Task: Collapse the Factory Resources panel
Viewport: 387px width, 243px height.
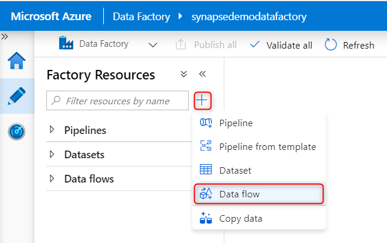Action: point(202,73)
